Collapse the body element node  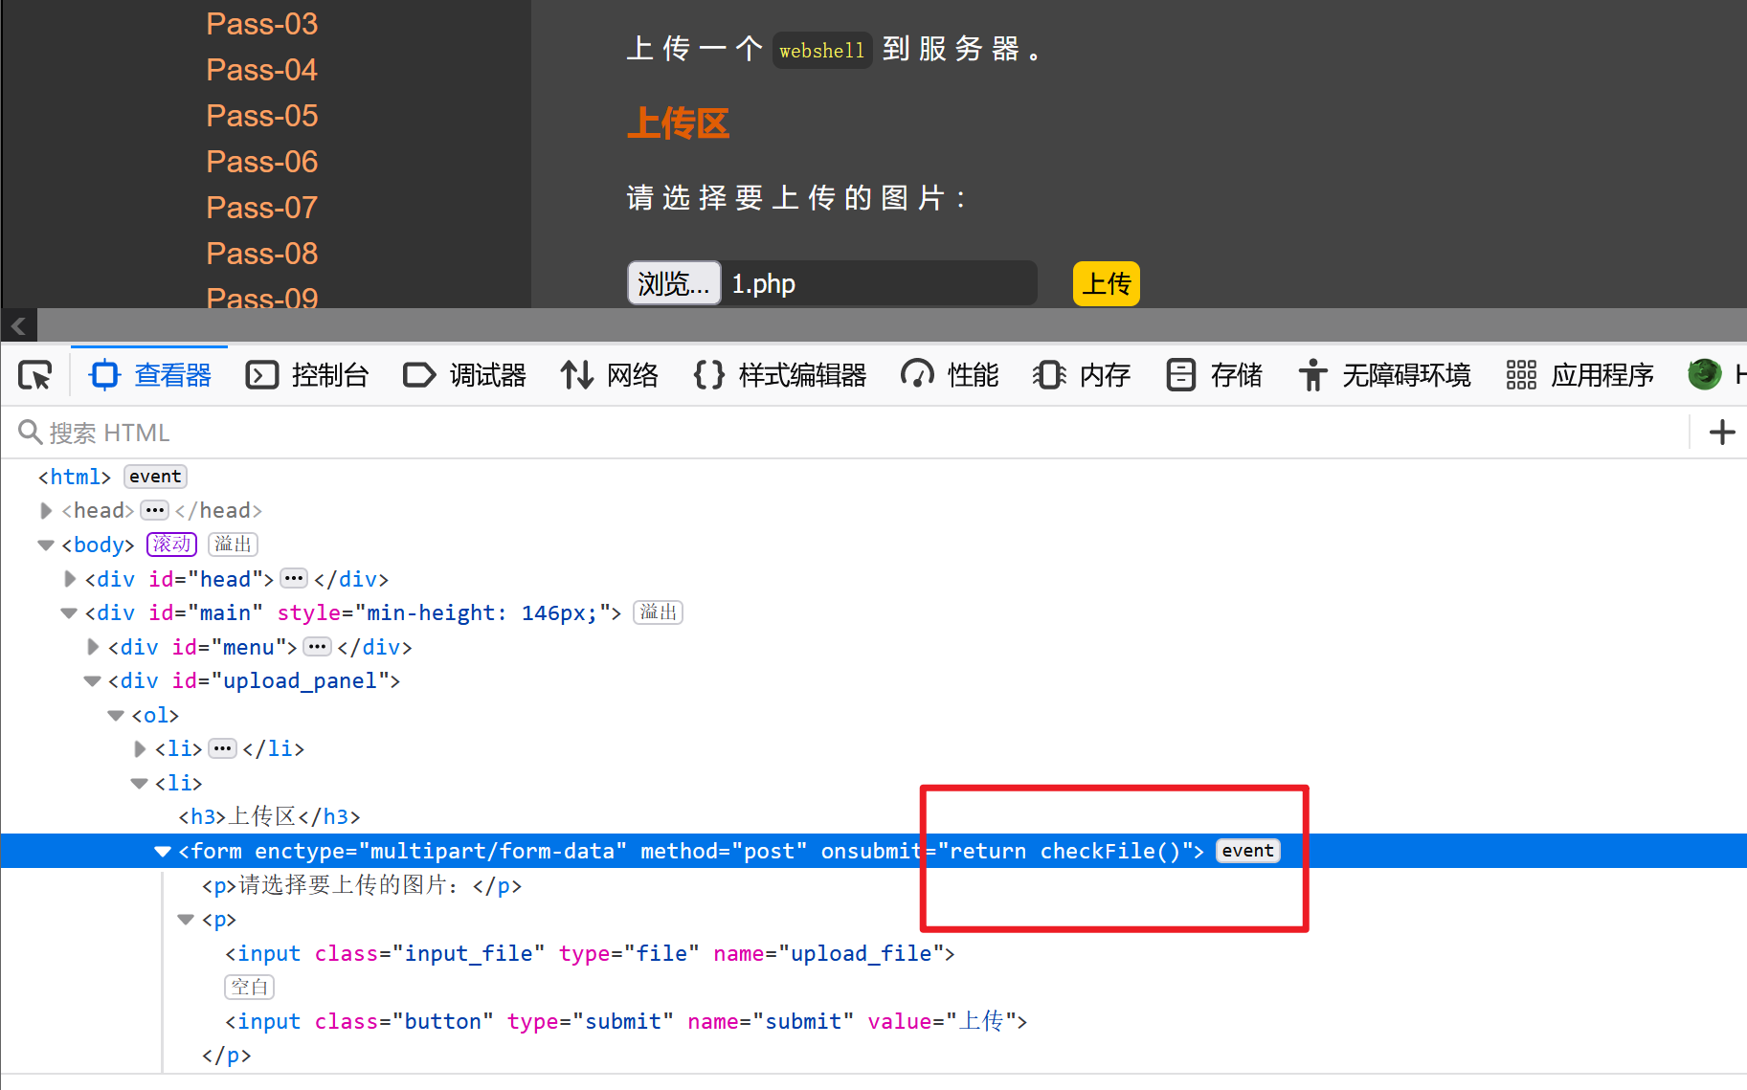(45, 545)
